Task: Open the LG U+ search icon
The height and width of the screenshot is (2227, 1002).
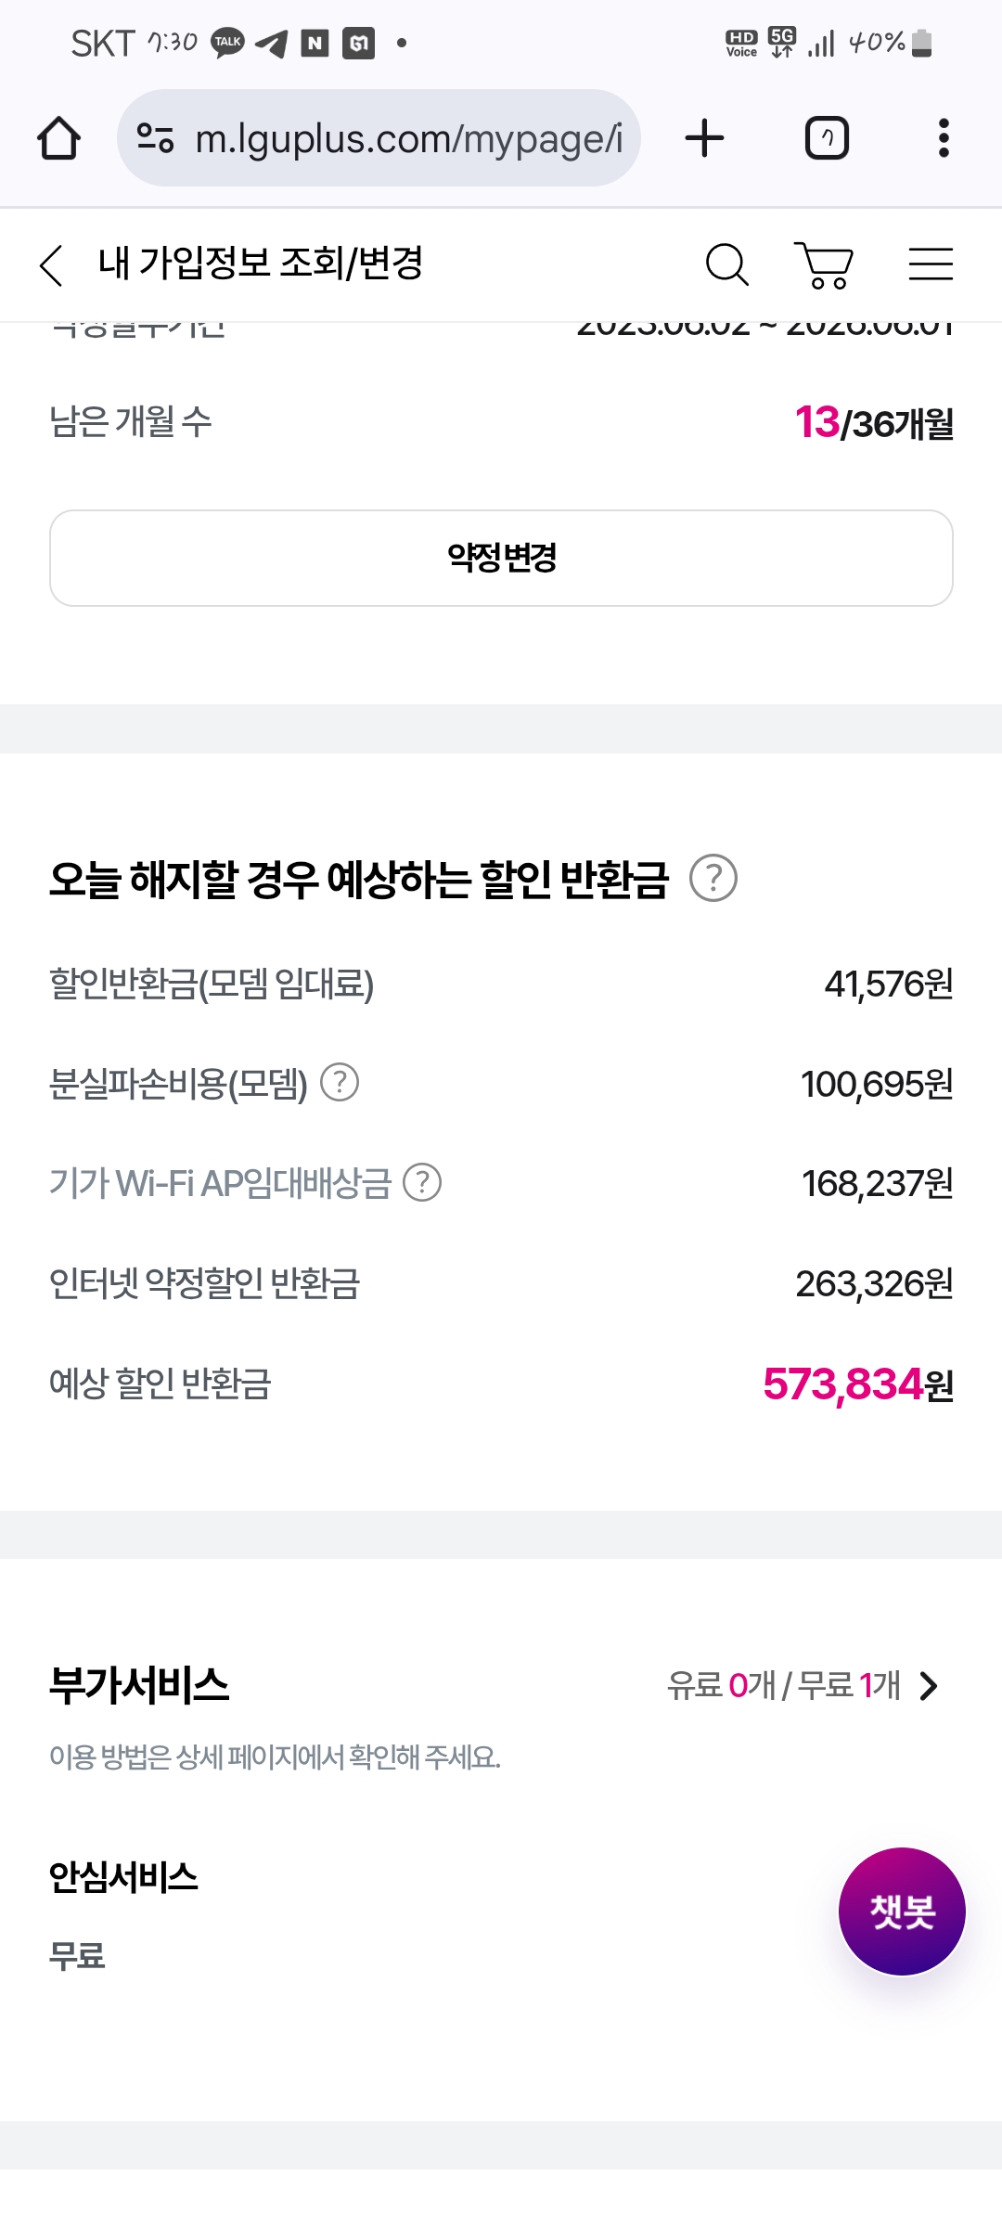Action: click(x=726, y=265)
